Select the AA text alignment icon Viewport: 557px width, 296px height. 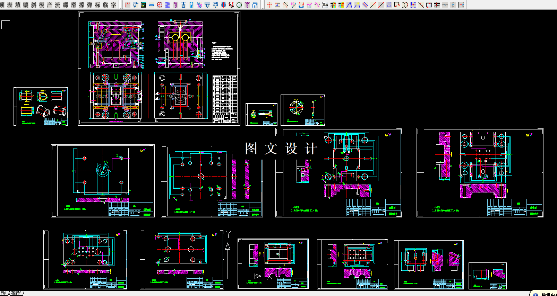point(301,5)
